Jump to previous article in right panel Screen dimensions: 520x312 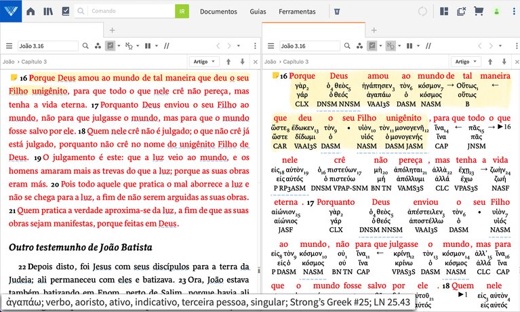(490, 62)
